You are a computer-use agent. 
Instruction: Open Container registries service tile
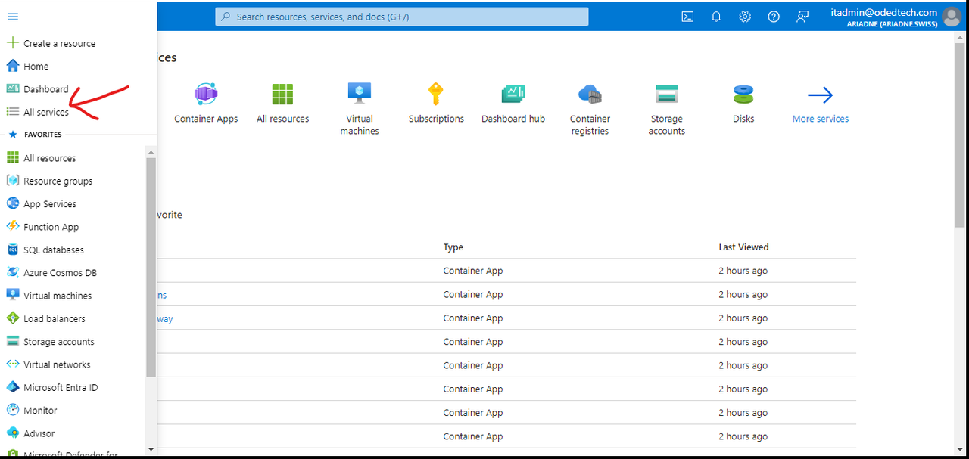[x=590, y=109]
